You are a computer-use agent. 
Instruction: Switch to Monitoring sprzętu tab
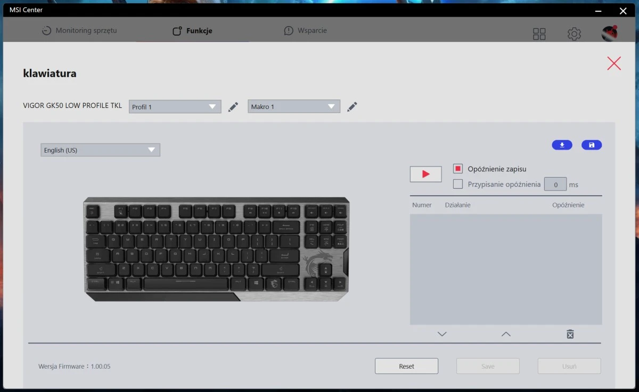tap(79, 31)
